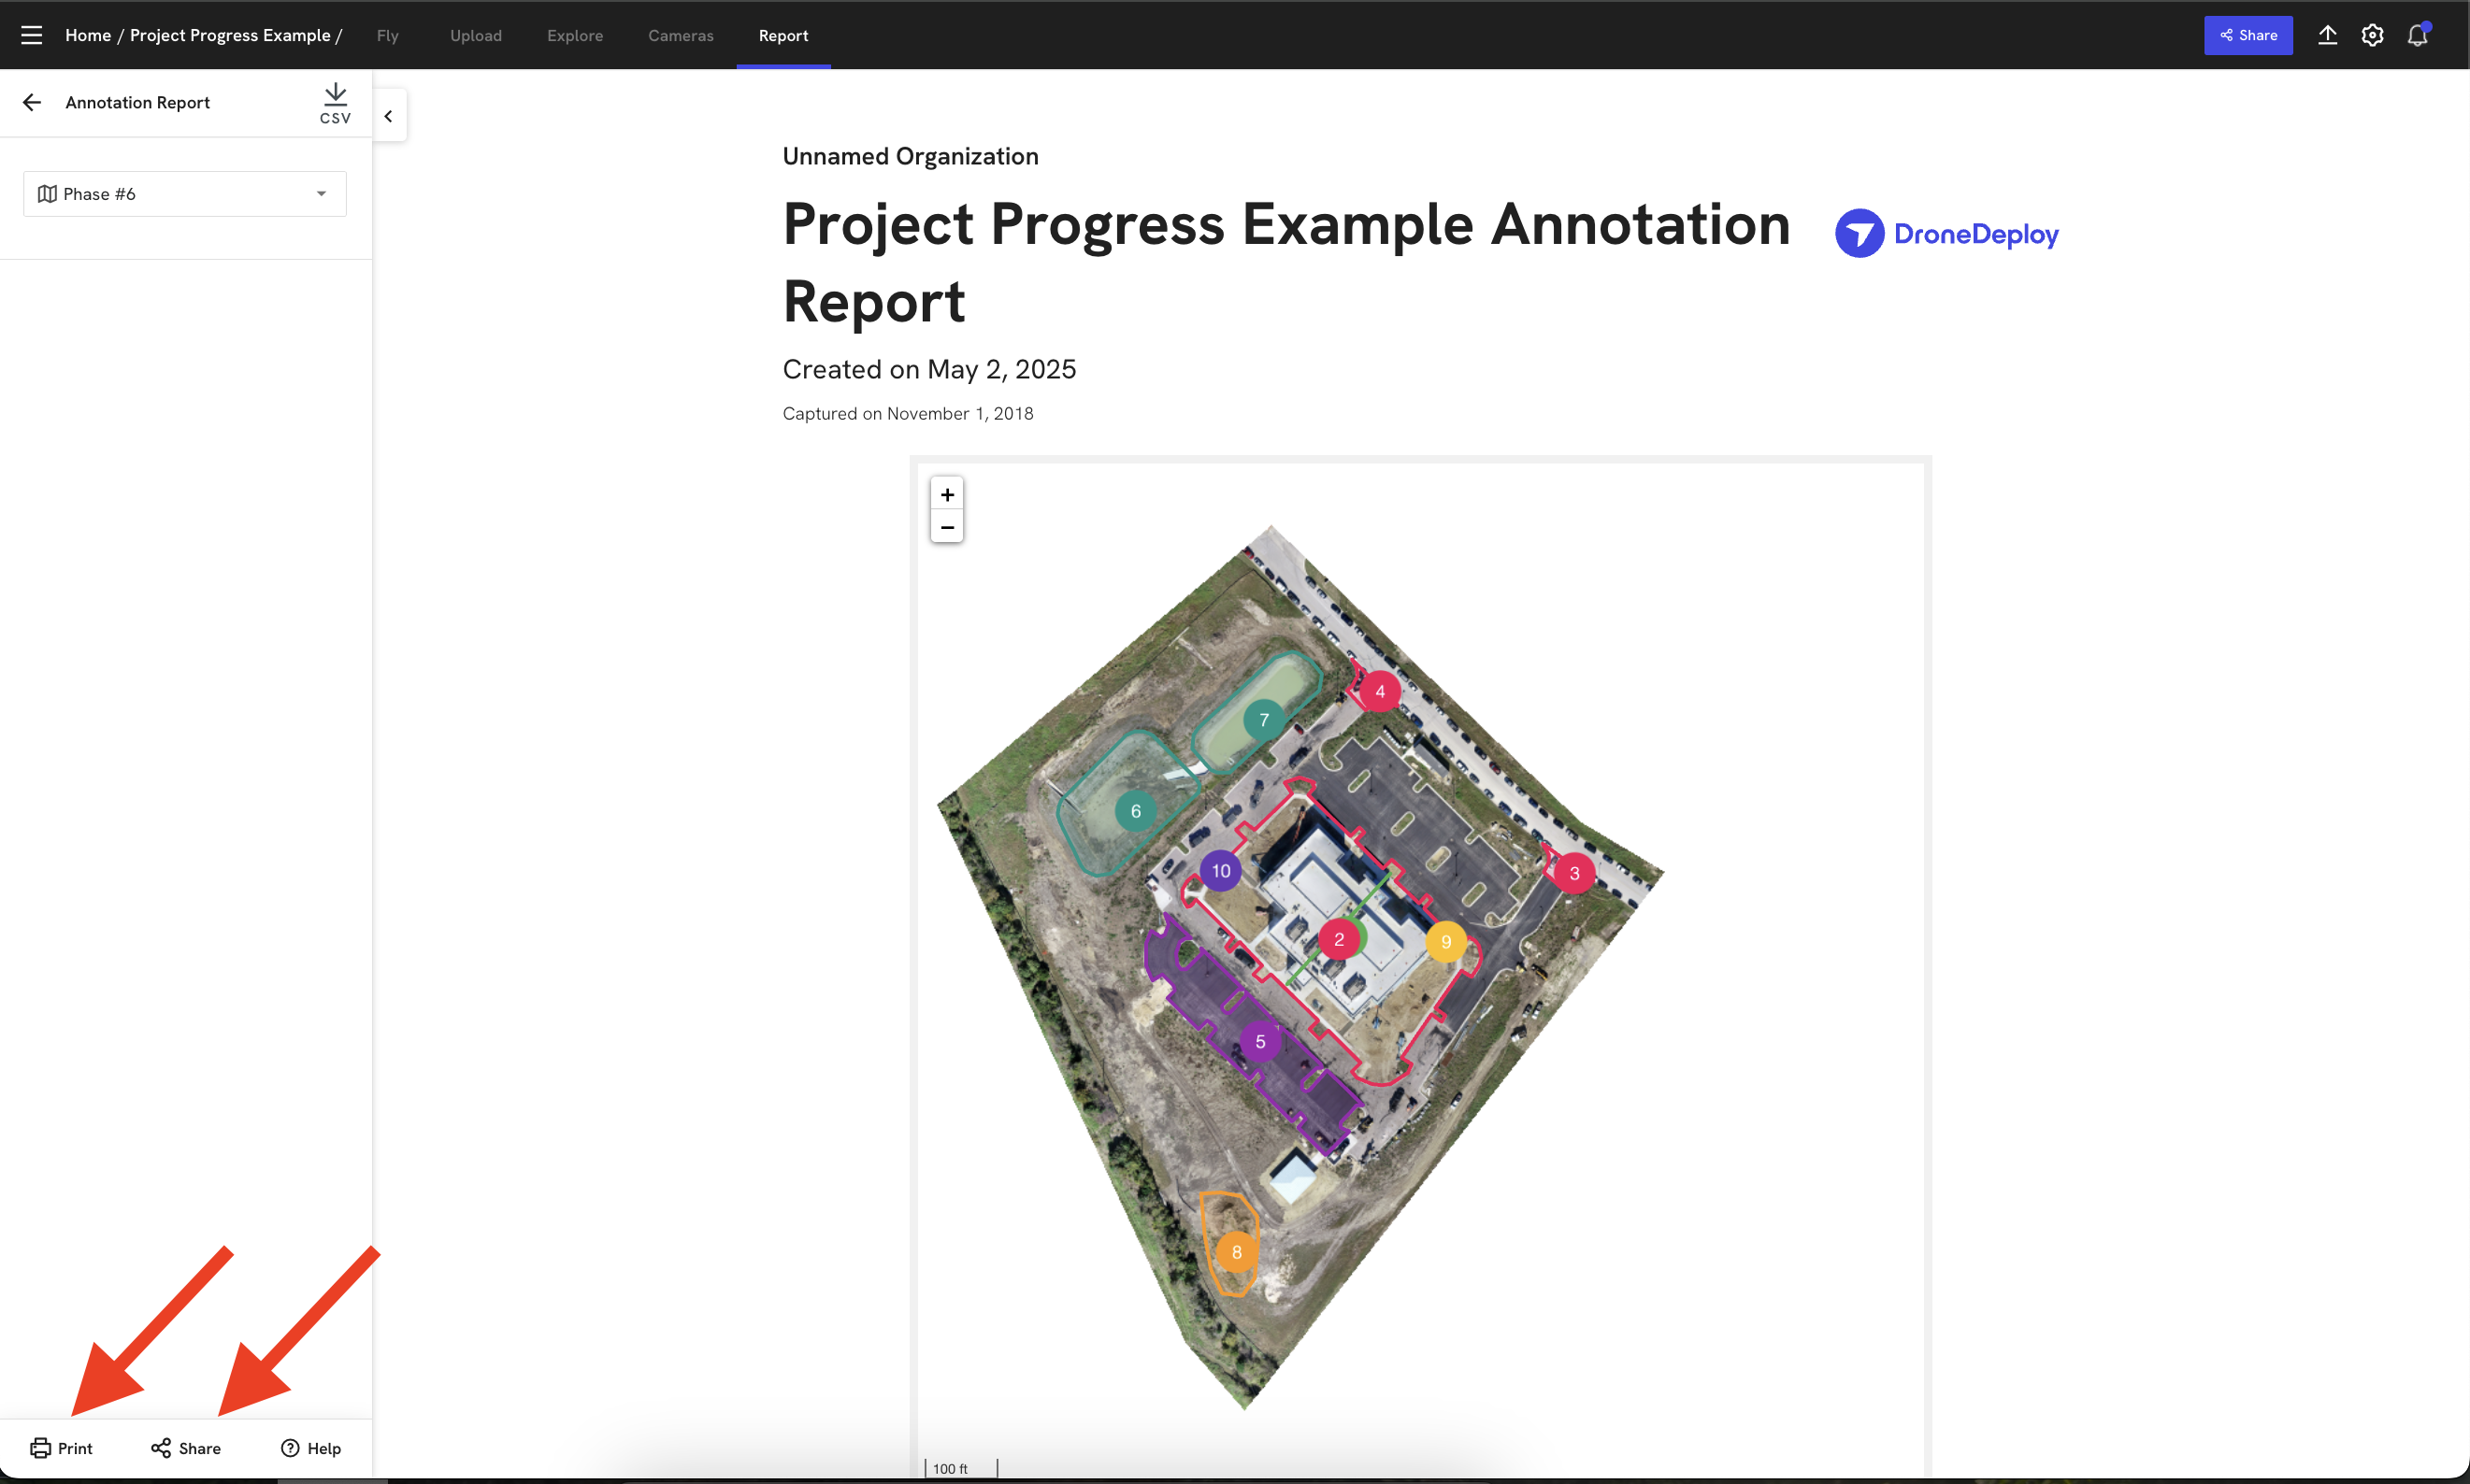This screenshot has width=2470, height=1484.
Task: Select annotation marker 10 on map
Action: [x=1220, y=871]
